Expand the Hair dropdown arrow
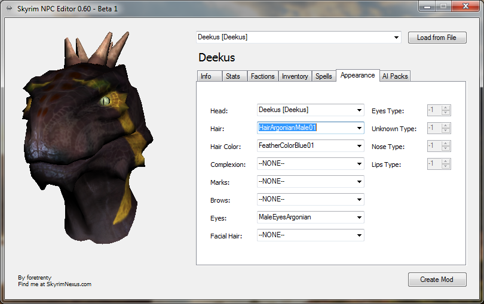The image size is (484, 304). coord(359,128)
